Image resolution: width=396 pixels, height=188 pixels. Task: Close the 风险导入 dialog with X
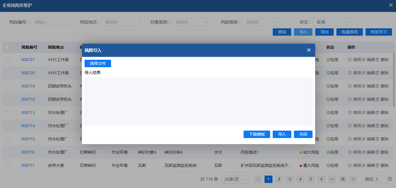(x=308, y=50)
